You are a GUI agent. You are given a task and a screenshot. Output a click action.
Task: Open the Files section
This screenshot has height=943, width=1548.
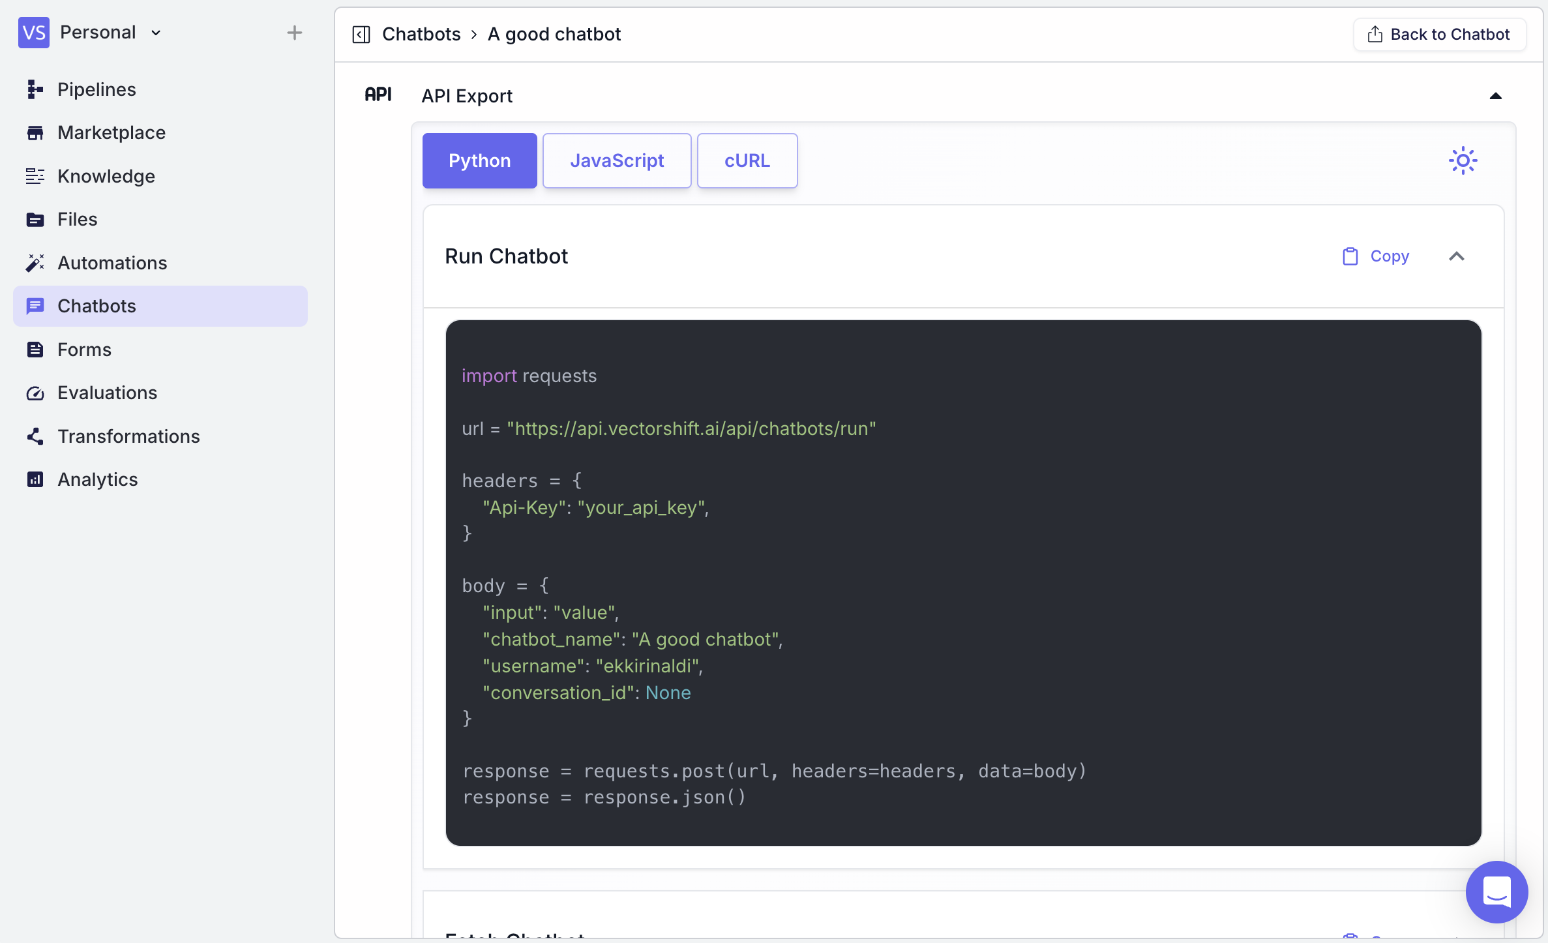[77, 219]
